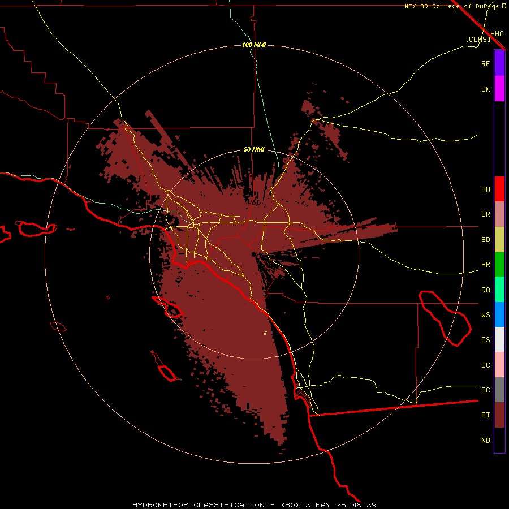
Task: Click the 08:39 timestamp
Action: [x=364, y=505]
